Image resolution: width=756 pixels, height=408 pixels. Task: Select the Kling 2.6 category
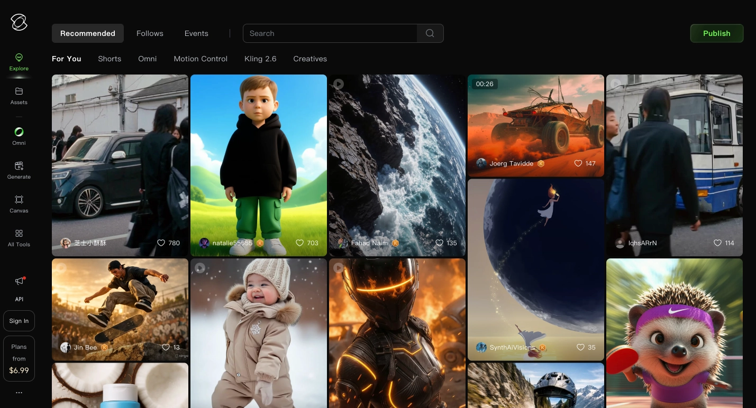[260, 59]
